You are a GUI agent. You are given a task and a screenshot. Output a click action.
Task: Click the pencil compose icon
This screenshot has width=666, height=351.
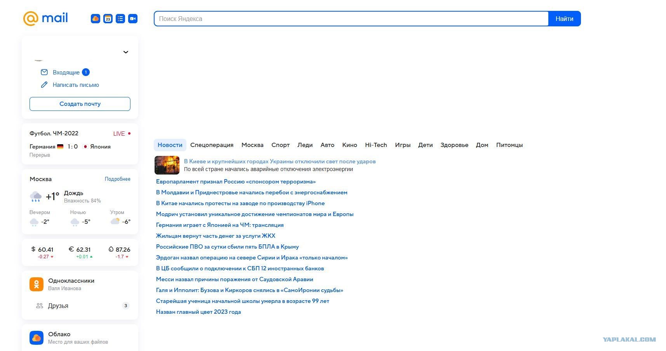44,85
